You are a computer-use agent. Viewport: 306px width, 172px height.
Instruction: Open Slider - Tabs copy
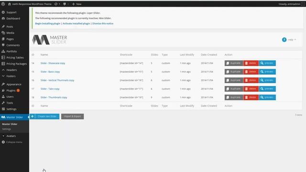[x=50, y=89]
